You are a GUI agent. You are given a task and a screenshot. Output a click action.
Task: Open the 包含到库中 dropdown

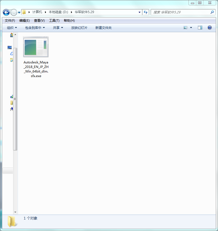pyautogui.click(x=35, y=28)
